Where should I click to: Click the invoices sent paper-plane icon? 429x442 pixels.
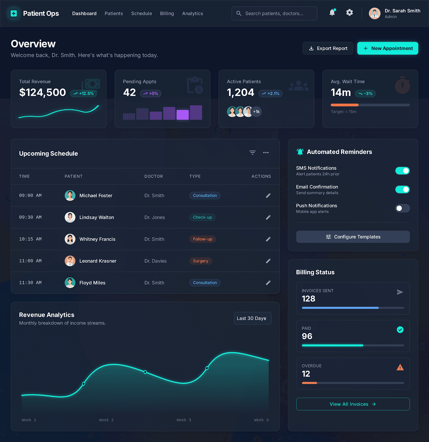[400, 292]
